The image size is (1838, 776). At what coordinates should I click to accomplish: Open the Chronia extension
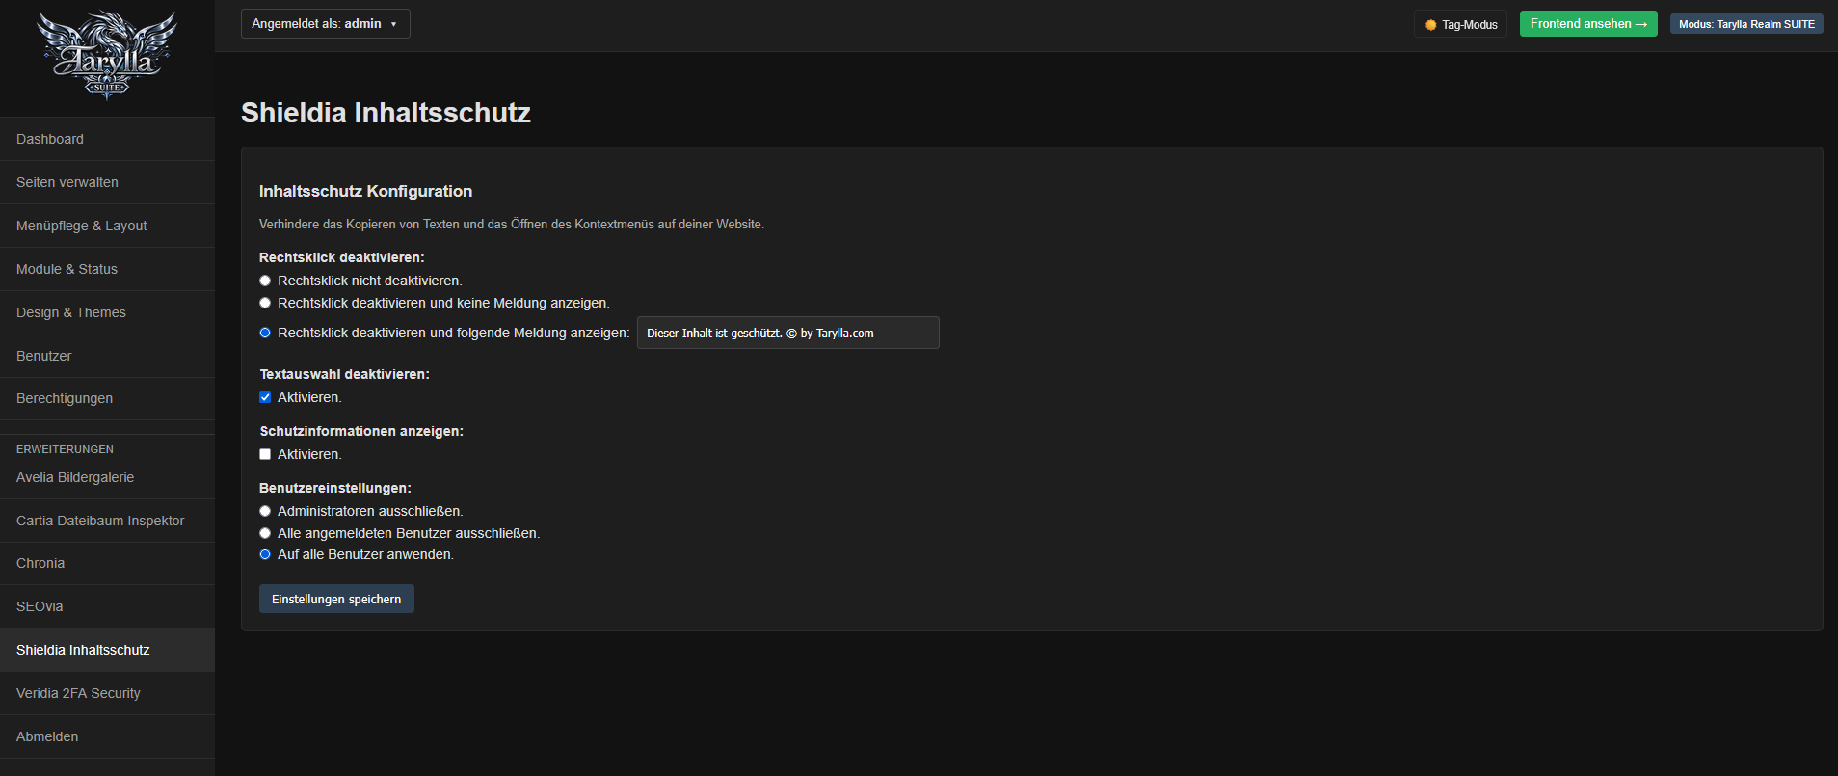pyautogui.click(x=107, y=563)
